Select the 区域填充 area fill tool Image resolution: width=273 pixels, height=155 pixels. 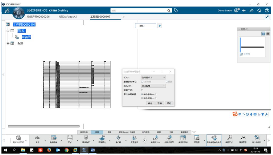pyautogui.click(x=102, y=139)
